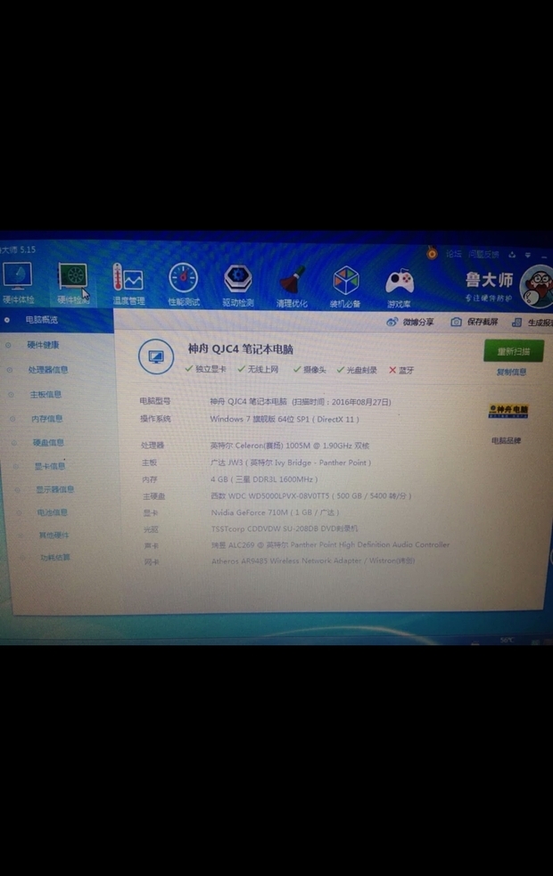Open the 问题反馈 feedback link
The height and width of the screenshot is (876, 553).
(x=483, y=254)
